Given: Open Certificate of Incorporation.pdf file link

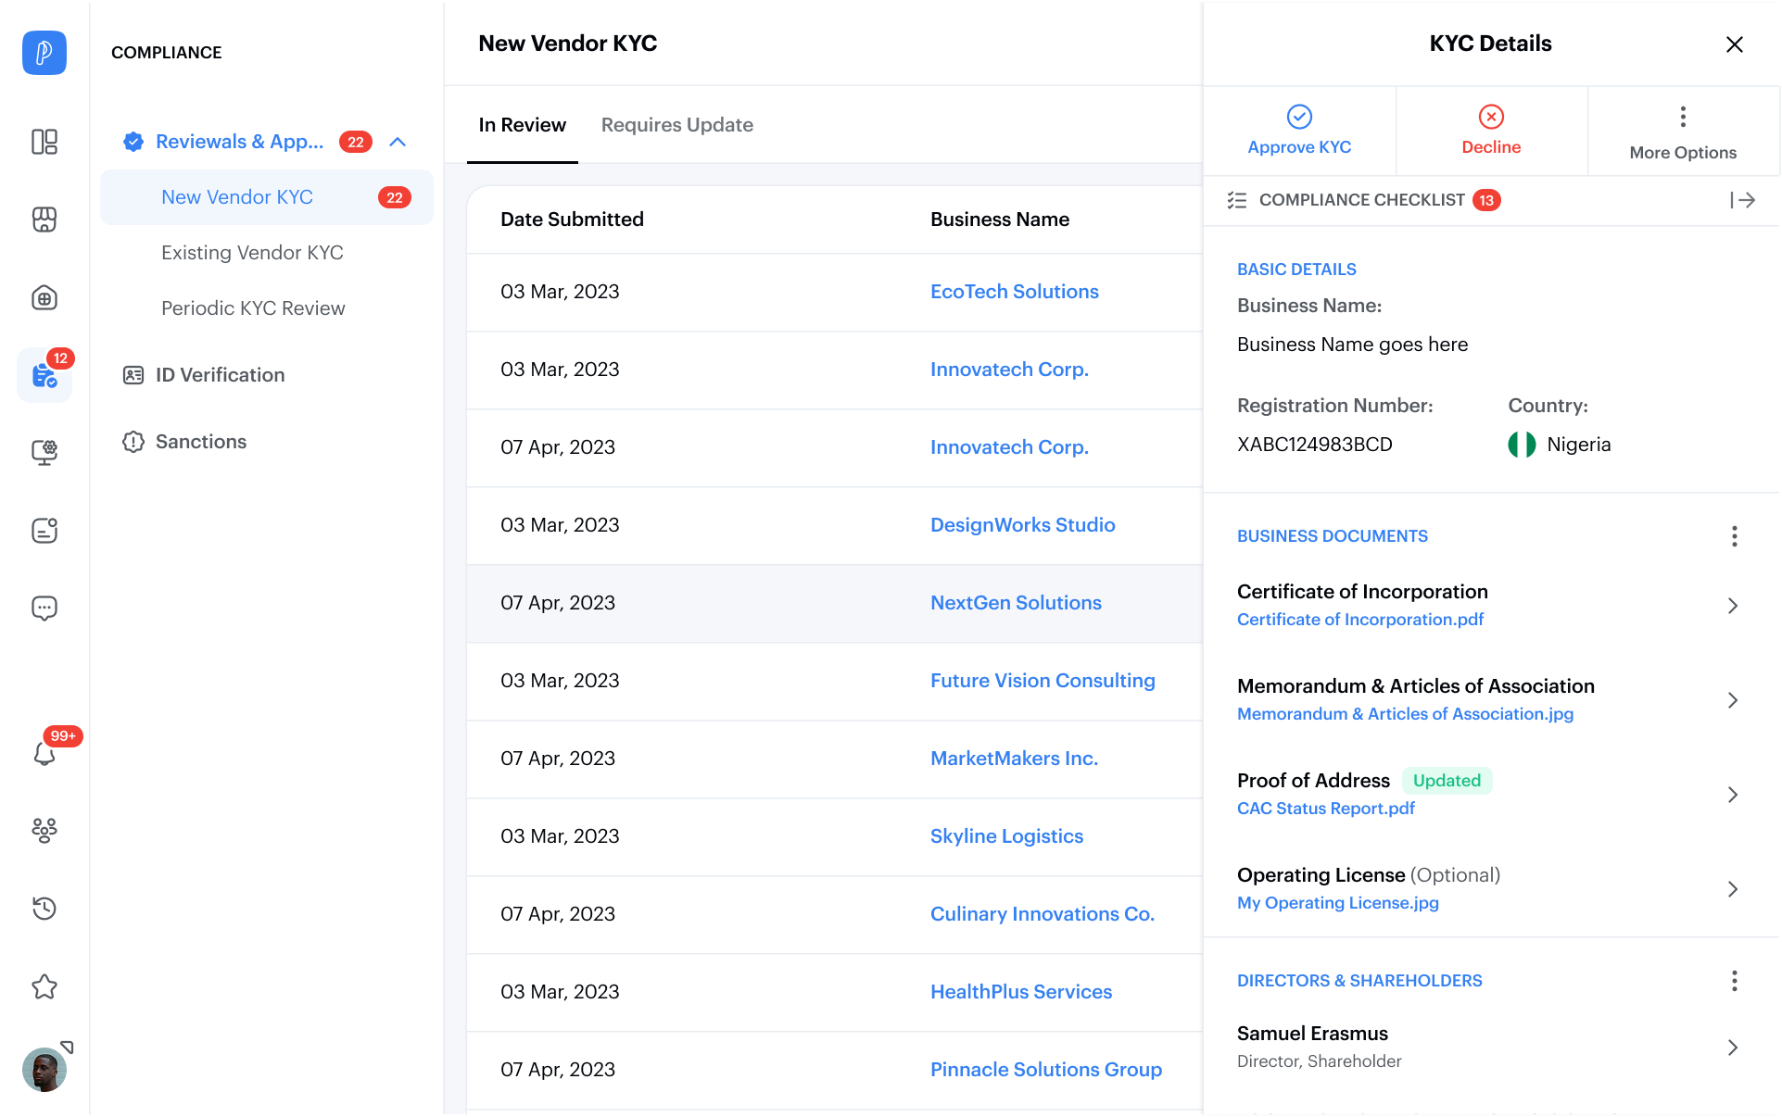Looking at the screenshot, I should point(1359,620).
